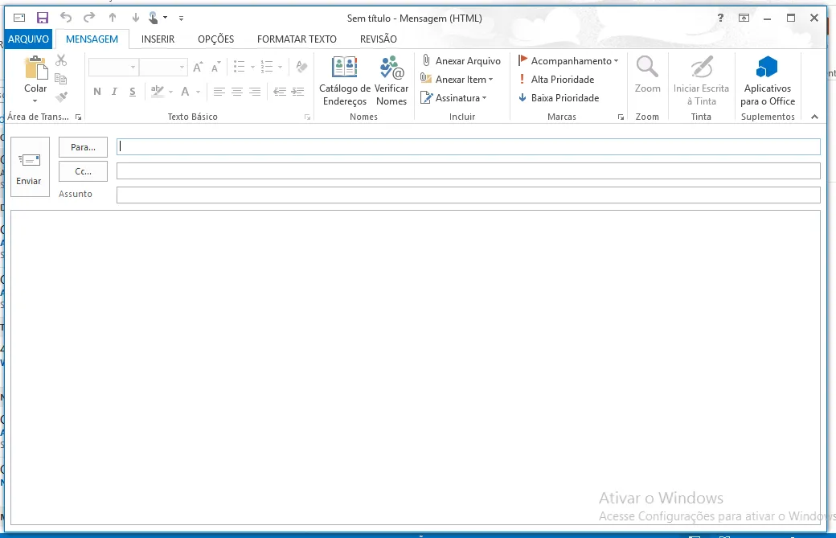The width and height of the screenshot is (836, 538).
Task: Expand highlight color dropdown arrow
Action: pyautogui.click(x=170, y=92)
